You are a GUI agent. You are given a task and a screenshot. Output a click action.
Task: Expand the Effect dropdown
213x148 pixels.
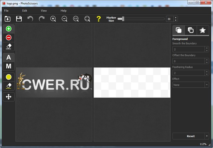(207, 85)
